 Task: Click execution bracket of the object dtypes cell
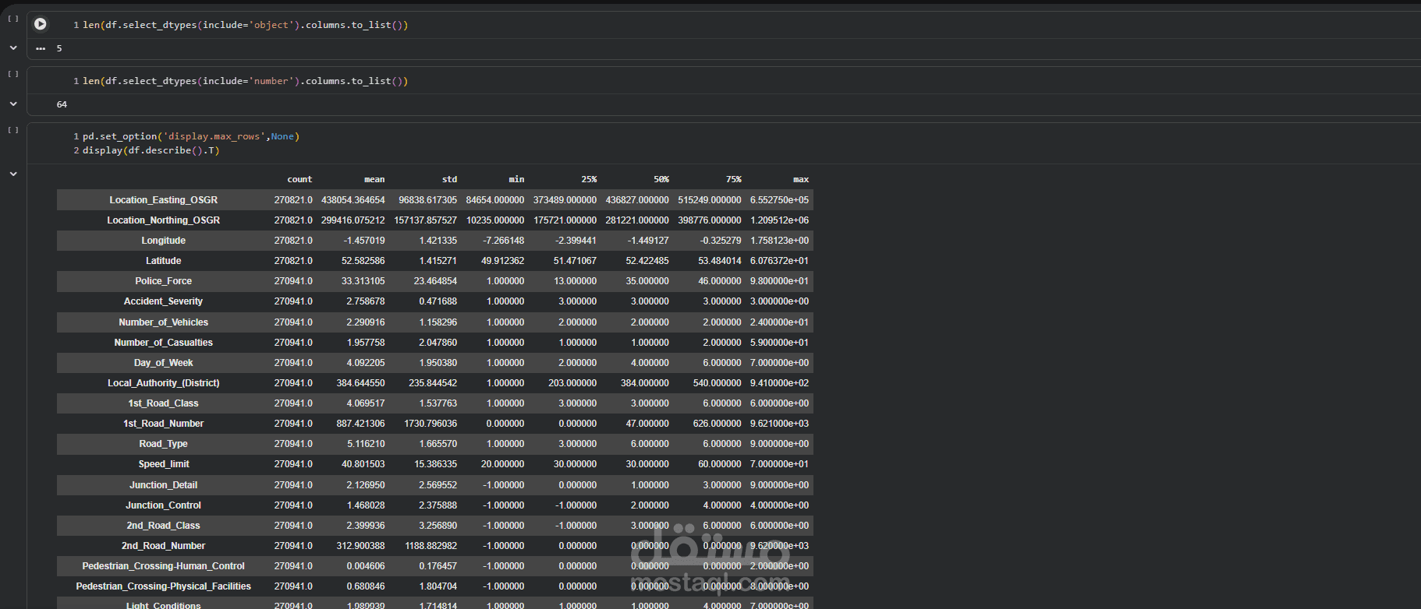[x=13, y=19]
